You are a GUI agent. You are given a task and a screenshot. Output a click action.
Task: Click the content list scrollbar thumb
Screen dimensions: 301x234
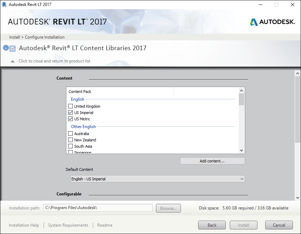click(x=242, y=99)
